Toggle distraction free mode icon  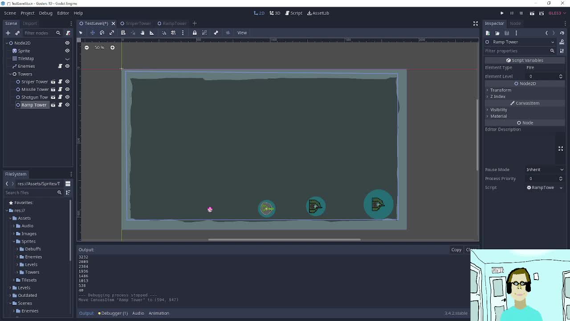coord(476,23)
